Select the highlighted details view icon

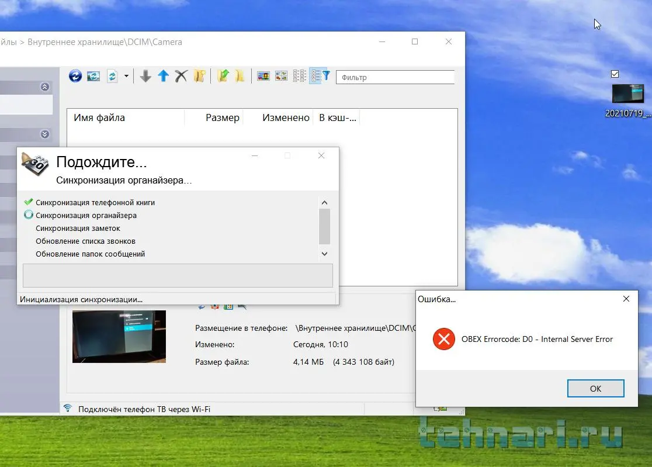[315, 76]
